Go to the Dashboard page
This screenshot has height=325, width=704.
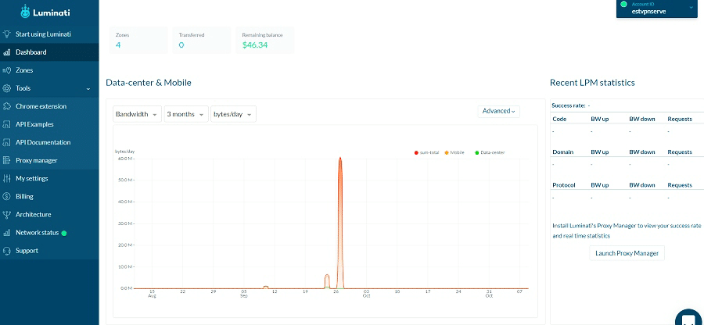49,52
